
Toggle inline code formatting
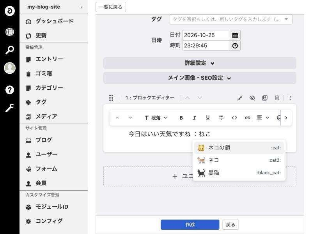[234, 118]
